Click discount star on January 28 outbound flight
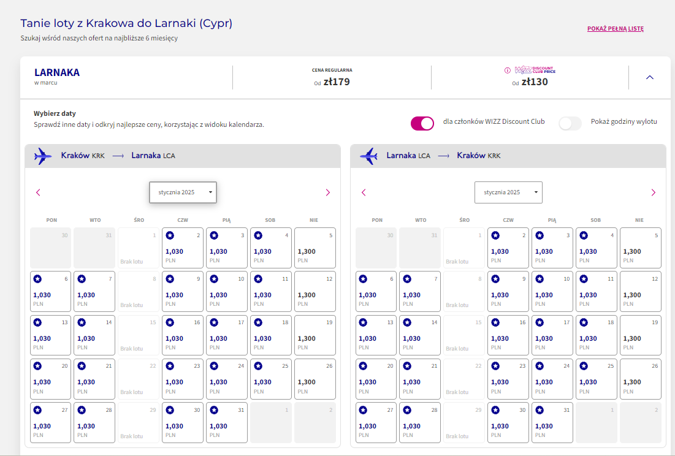This screenshot has width=675, height=456. tap(82, 410)
